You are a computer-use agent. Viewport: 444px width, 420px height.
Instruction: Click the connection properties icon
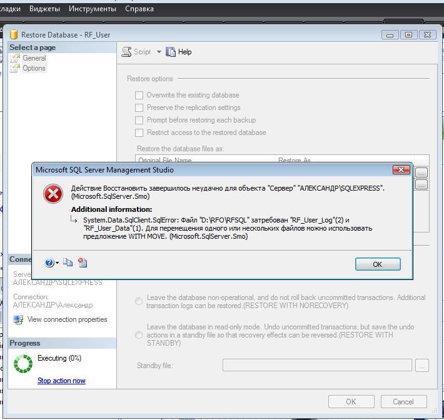(x=18, y=319)
